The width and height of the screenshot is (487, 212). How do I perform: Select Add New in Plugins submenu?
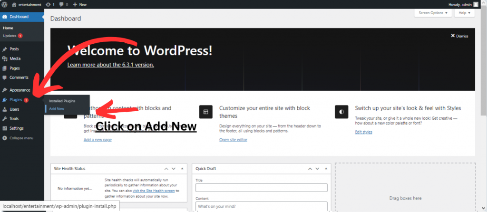tap(57, 108)
